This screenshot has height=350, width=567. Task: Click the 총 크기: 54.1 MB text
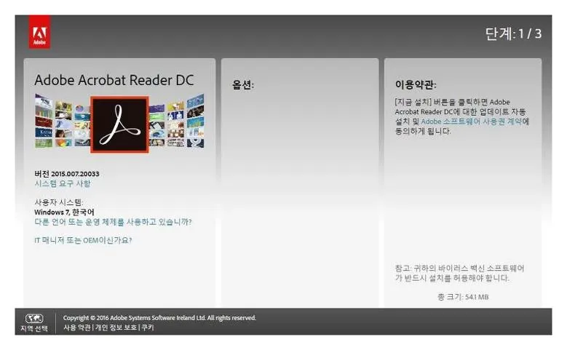(463, 297)
